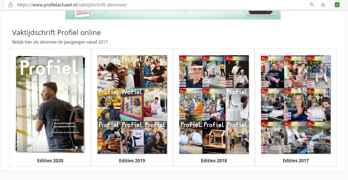This screenshot has width=348, height=180.
Task: Click the Edities 2020 label
Action: [x=50, y=161]
